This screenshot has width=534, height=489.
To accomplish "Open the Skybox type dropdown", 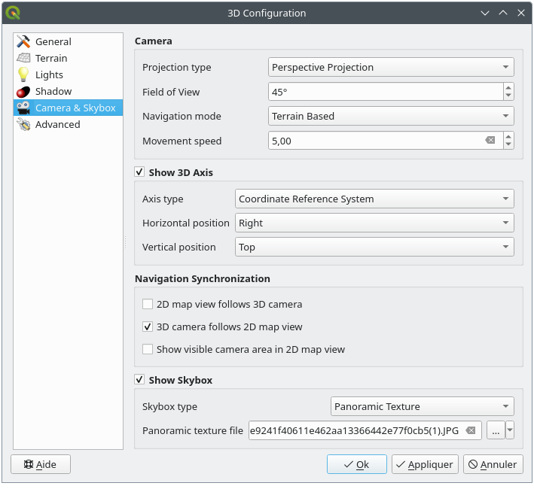I will tap(422, 407).
